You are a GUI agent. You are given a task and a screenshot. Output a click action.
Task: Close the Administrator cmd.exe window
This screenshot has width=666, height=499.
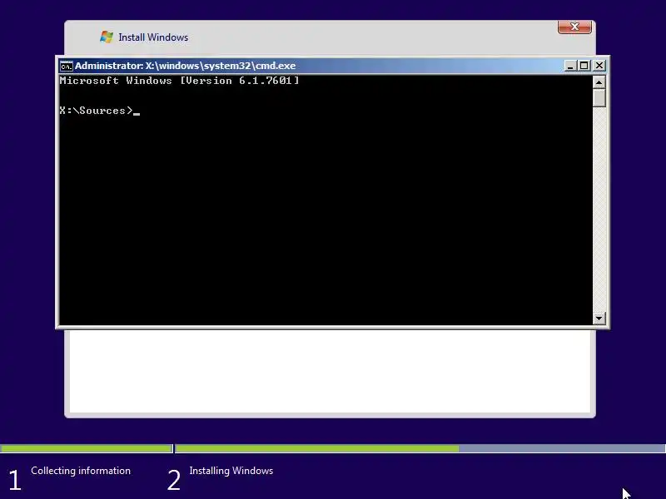point(599,66)
